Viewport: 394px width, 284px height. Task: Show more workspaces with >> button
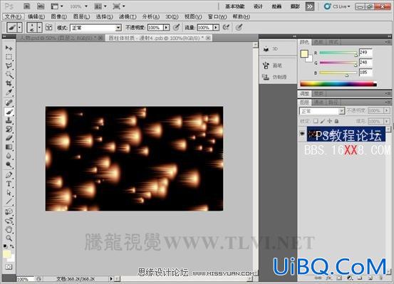click(x=310, y=6)
